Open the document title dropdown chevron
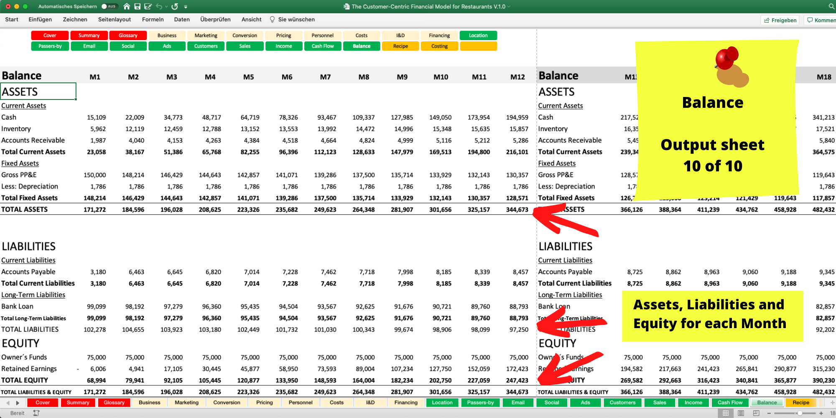Viewport: 836px width, 418px height. coord(509,7)
